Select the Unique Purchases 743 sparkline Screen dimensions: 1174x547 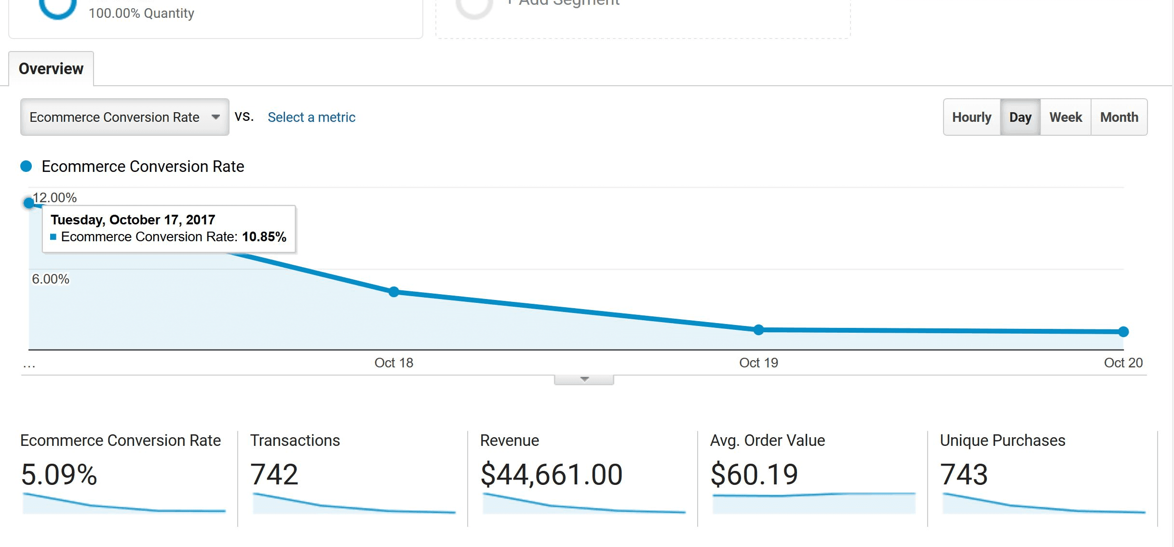pos(1044,504)
